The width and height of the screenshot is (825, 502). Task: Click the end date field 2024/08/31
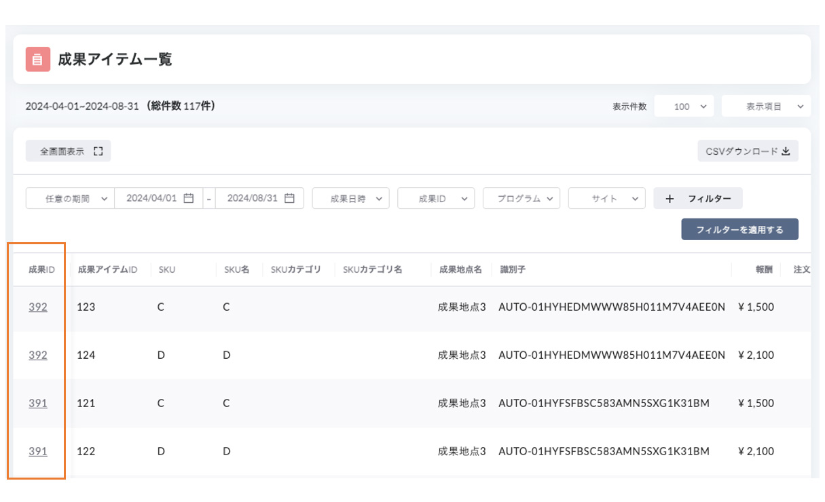[259, 198]
